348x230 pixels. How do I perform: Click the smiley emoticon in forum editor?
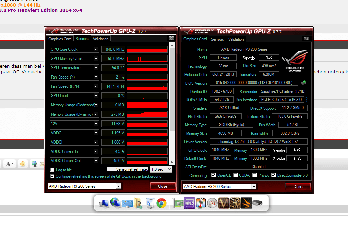tap(23, 164)
